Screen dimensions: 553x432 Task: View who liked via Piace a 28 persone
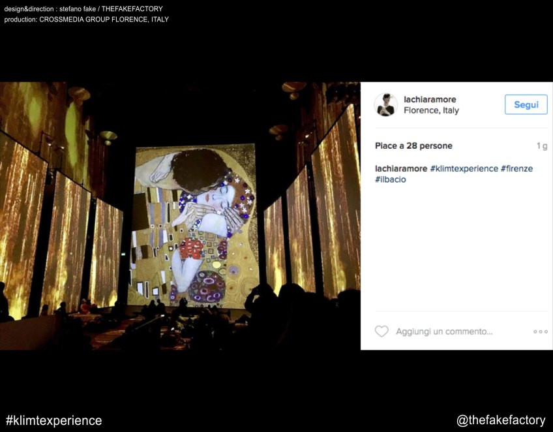[x=413, y=146]
